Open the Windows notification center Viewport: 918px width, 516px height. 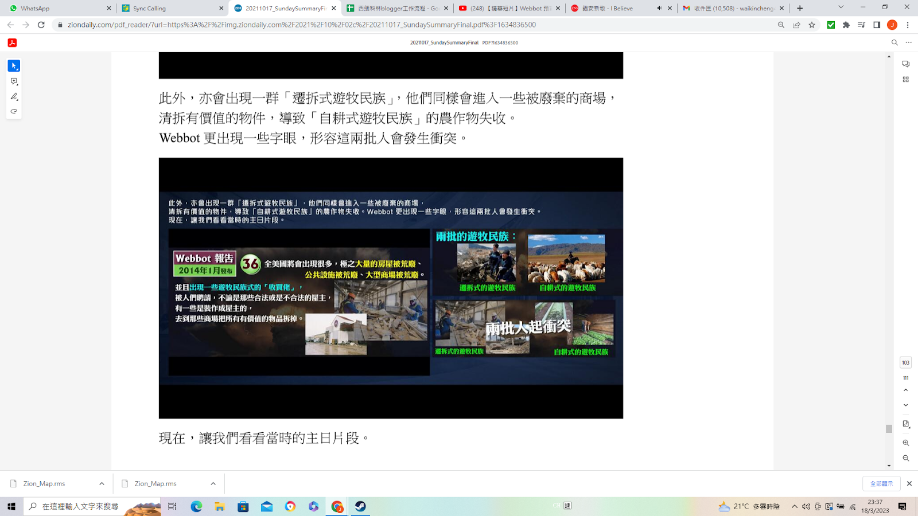point(903,506)
